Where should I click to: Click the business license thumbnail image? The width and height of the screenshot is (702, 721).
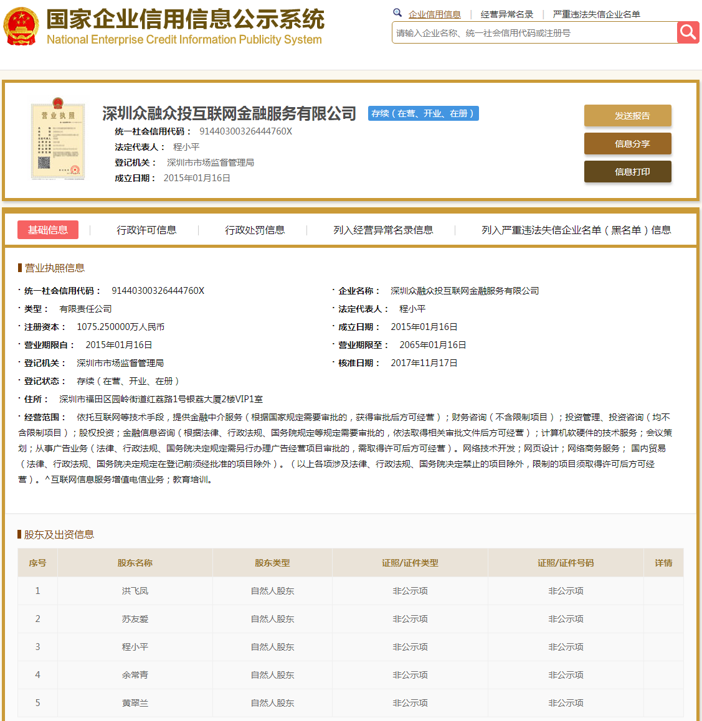pos(57,140)
